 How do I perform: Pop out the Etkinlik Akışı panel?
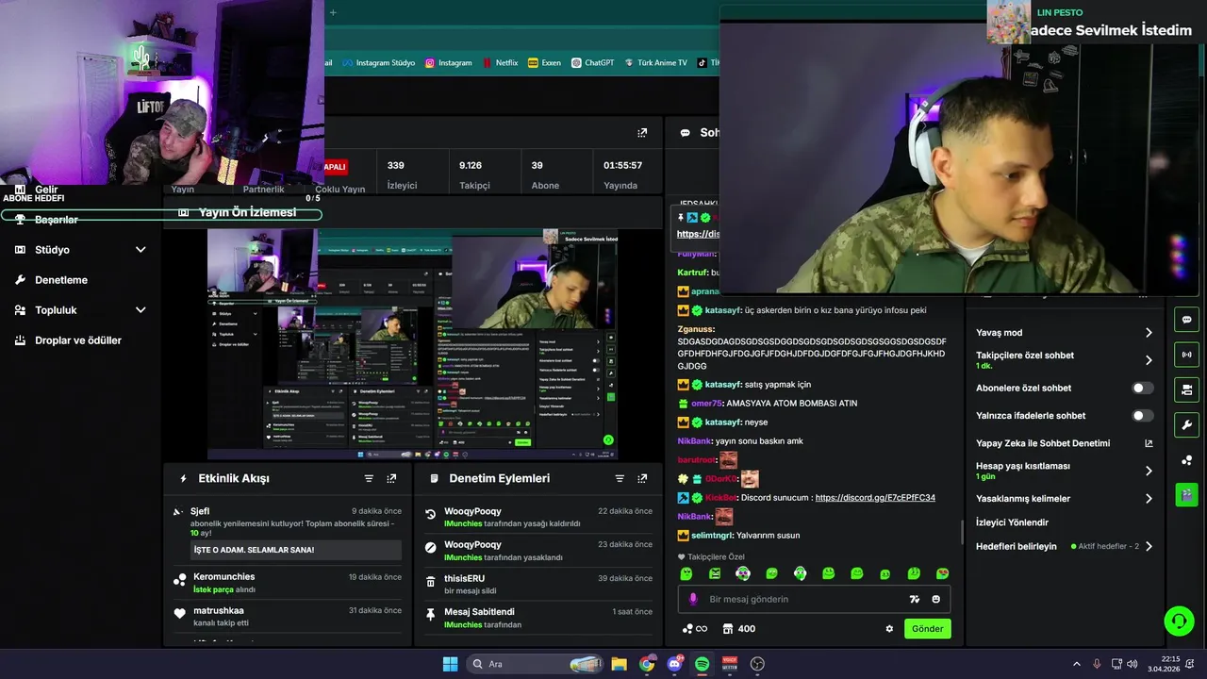[x=391, y=478]
